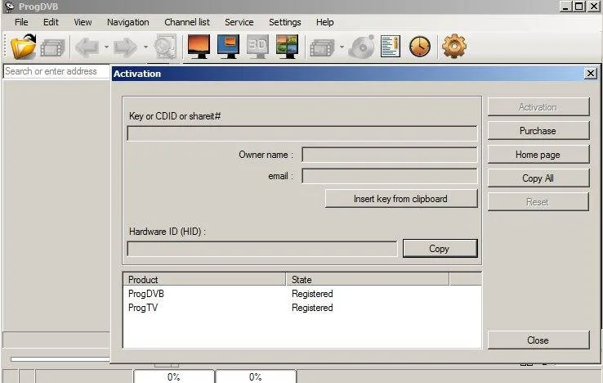This screenshot has height=383, width=603.
Task: Click the Purchase button
Action: point(538,131)
